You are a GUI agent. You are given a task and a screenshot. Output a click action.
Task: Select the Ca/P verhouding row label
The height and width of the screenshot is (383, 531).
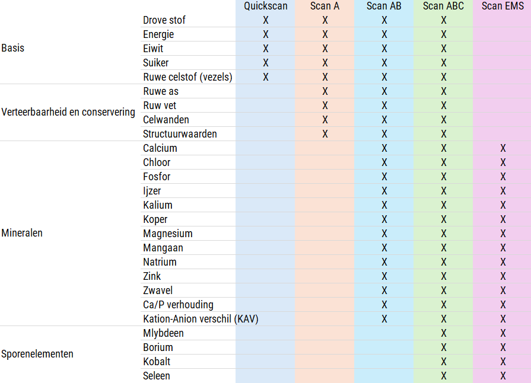[x=178, y=305]
